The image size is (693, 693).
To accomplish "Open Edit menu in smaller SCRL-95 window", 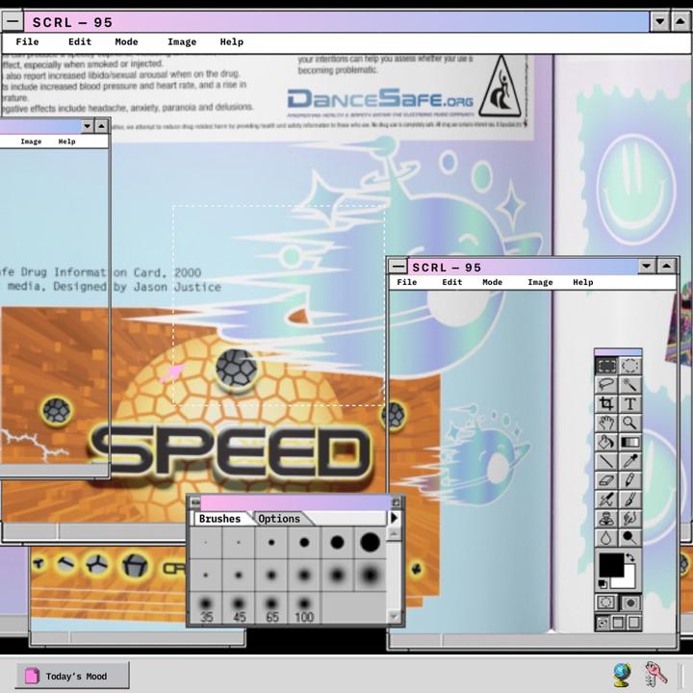I will [451, 282].
